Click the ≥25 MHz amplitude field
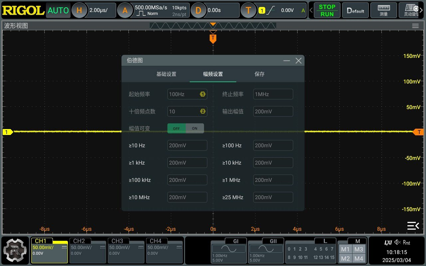Viewport: 426px width, 266px height. pos(273,197)
